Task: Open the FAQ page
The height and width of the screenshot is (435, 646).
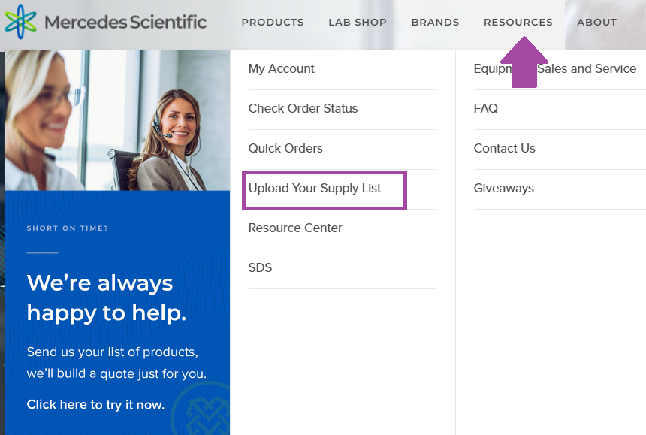Action: tap(485, 109)
